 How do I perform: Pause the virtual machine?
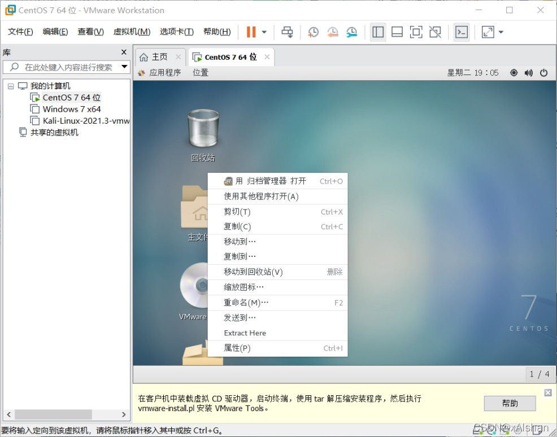(251, 32)
